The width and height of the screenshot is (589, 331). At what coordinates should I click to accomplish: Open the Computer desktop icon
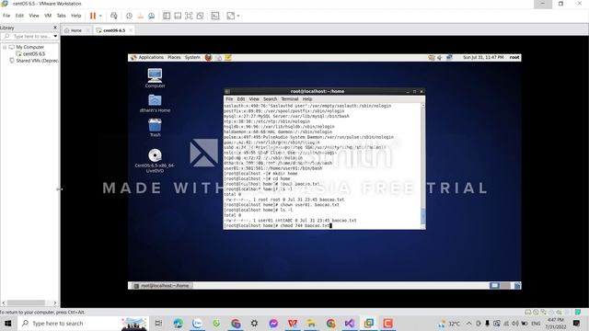point(155,78)
